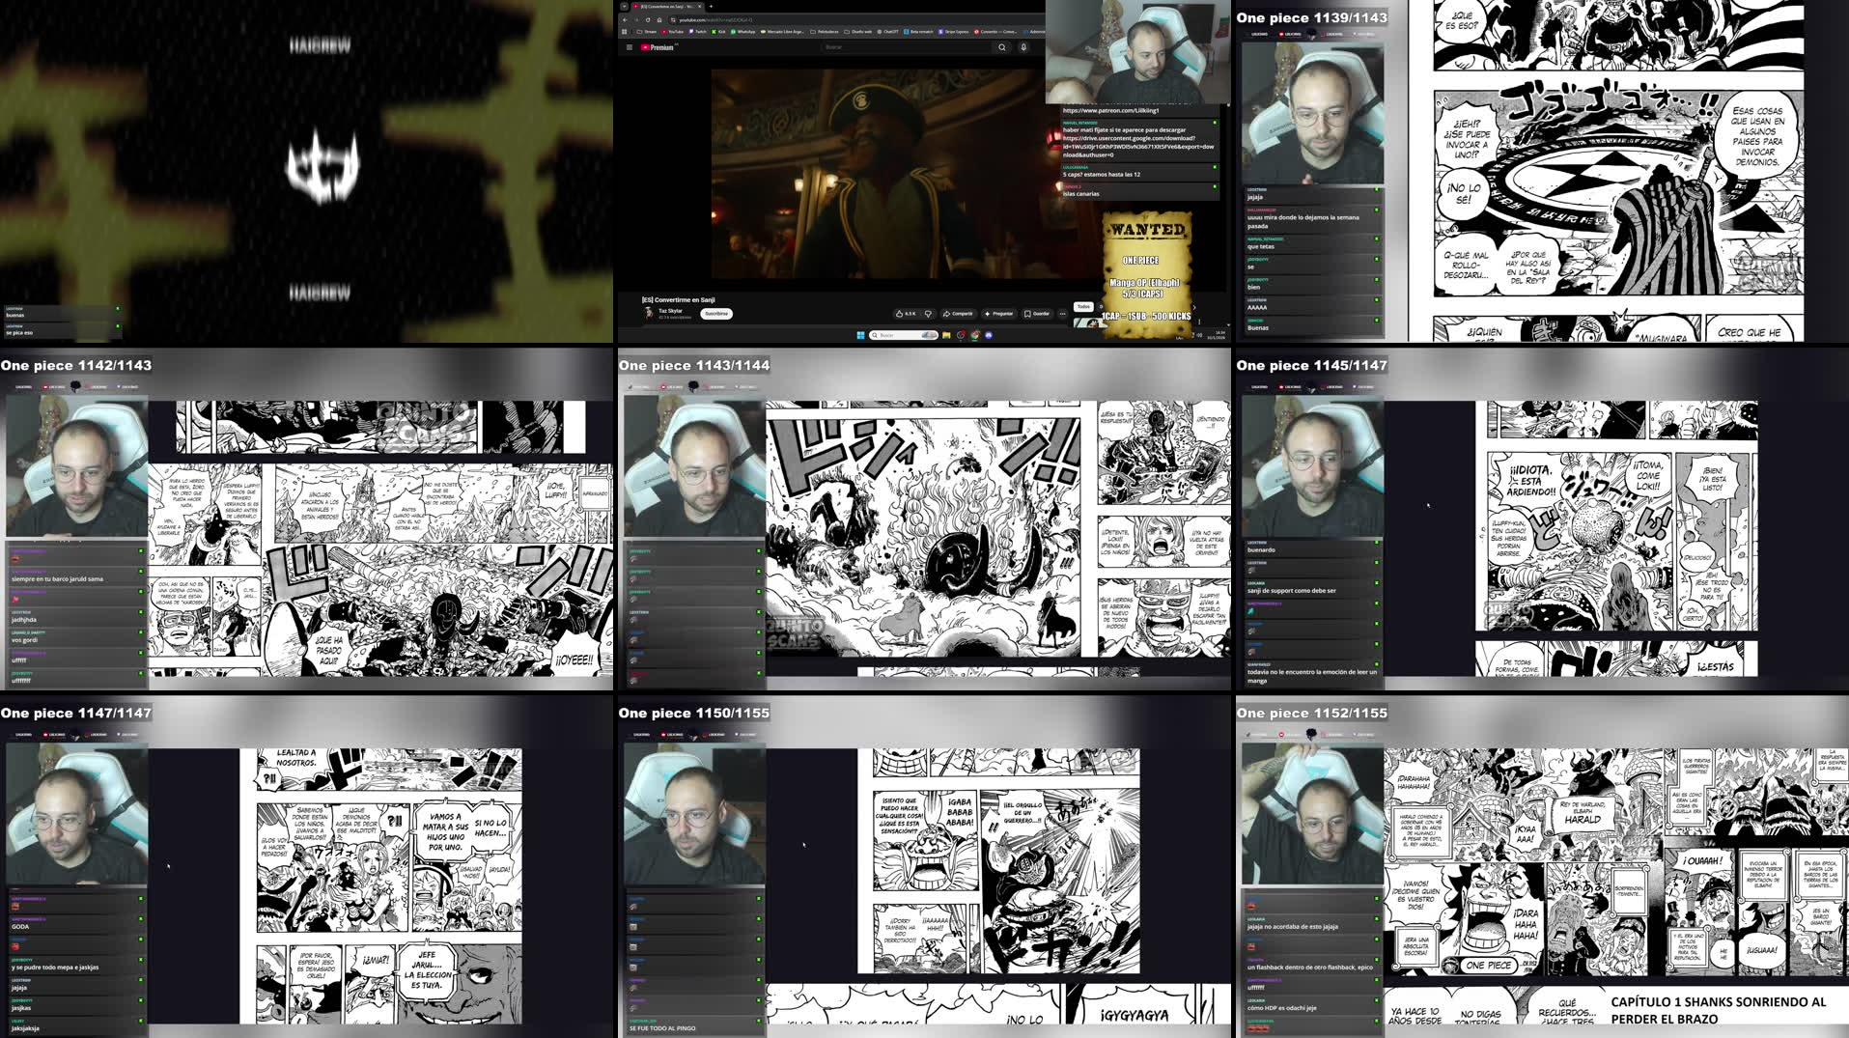Viewport: 1849px width, 1038px height.
Task: Open the tab search chevron at top left
Action: point(625,7)
